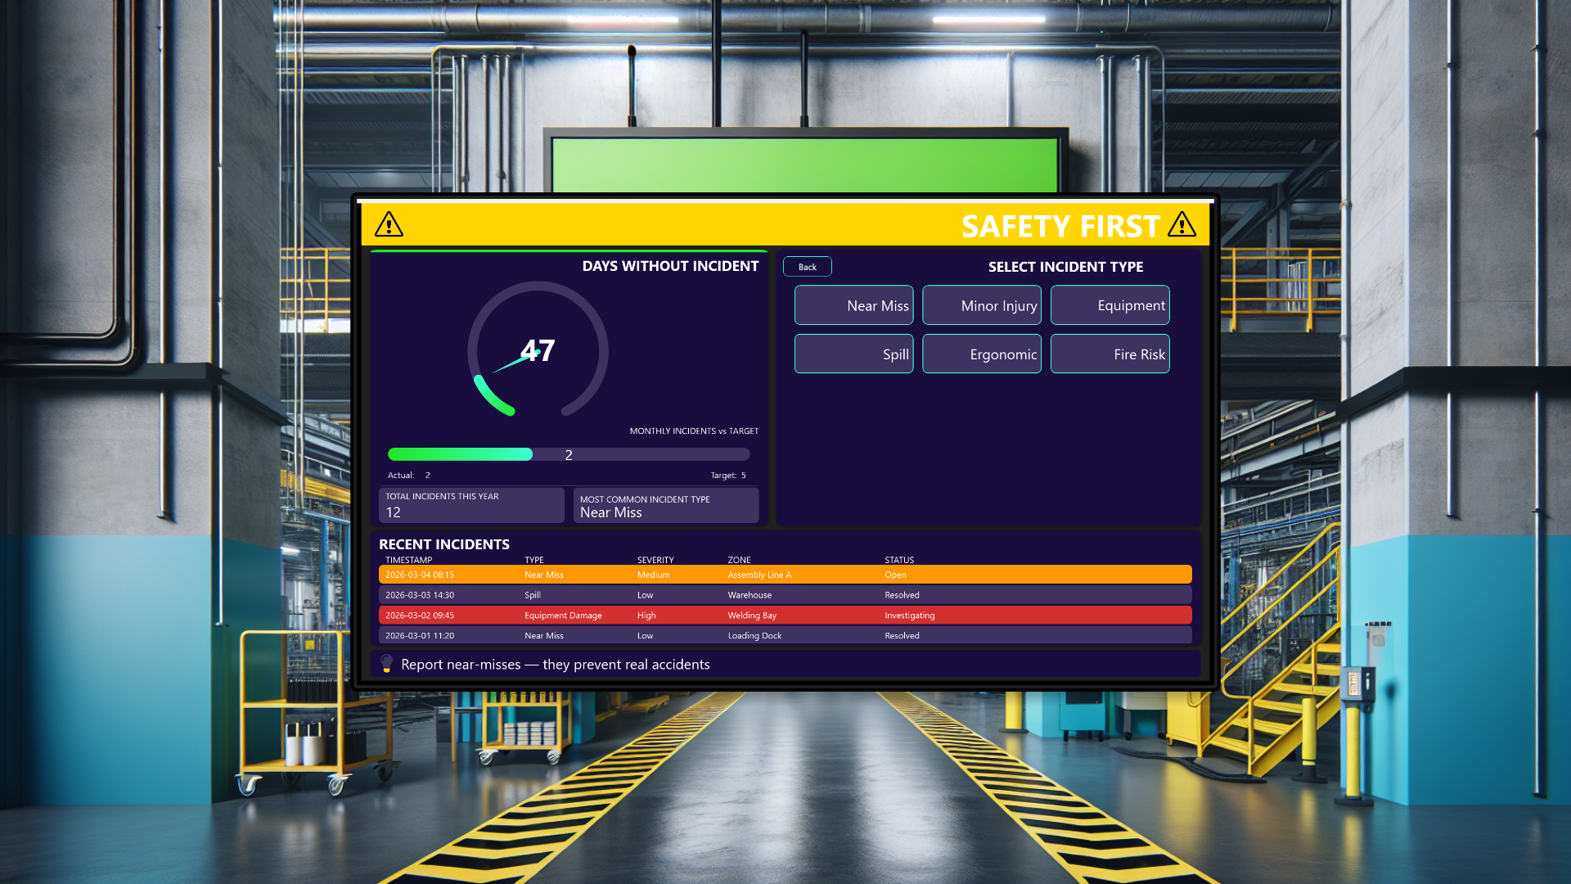Click the Total Incidents This Year stat card
This screenshot has width=1571, height=884.
point(470,505)
